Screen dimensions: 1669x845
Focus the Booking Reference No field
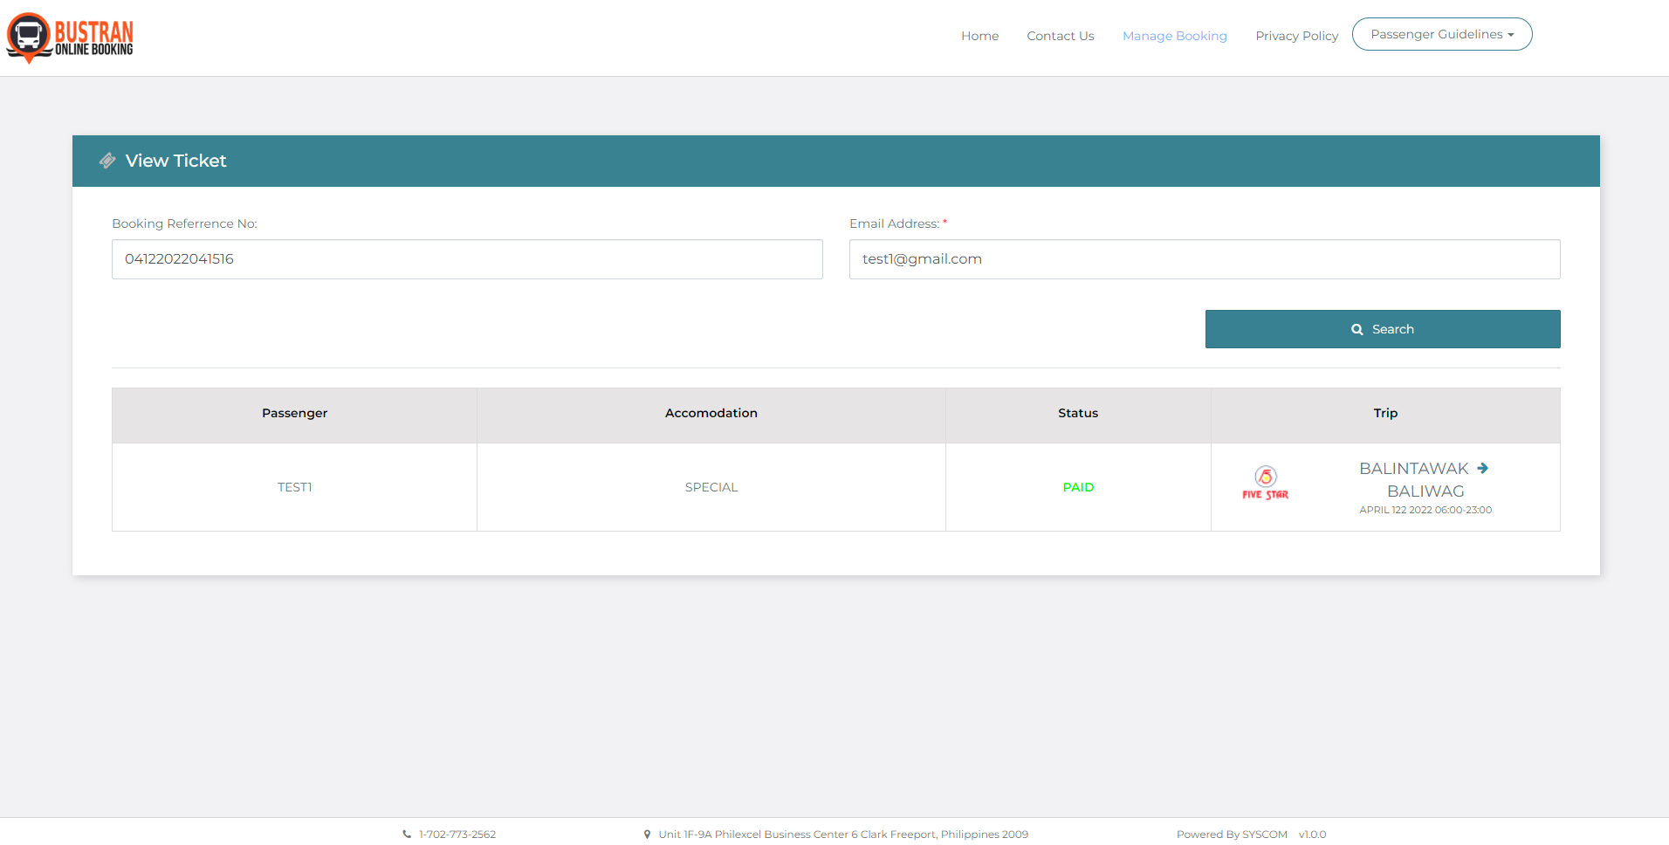tap(467, 259)
